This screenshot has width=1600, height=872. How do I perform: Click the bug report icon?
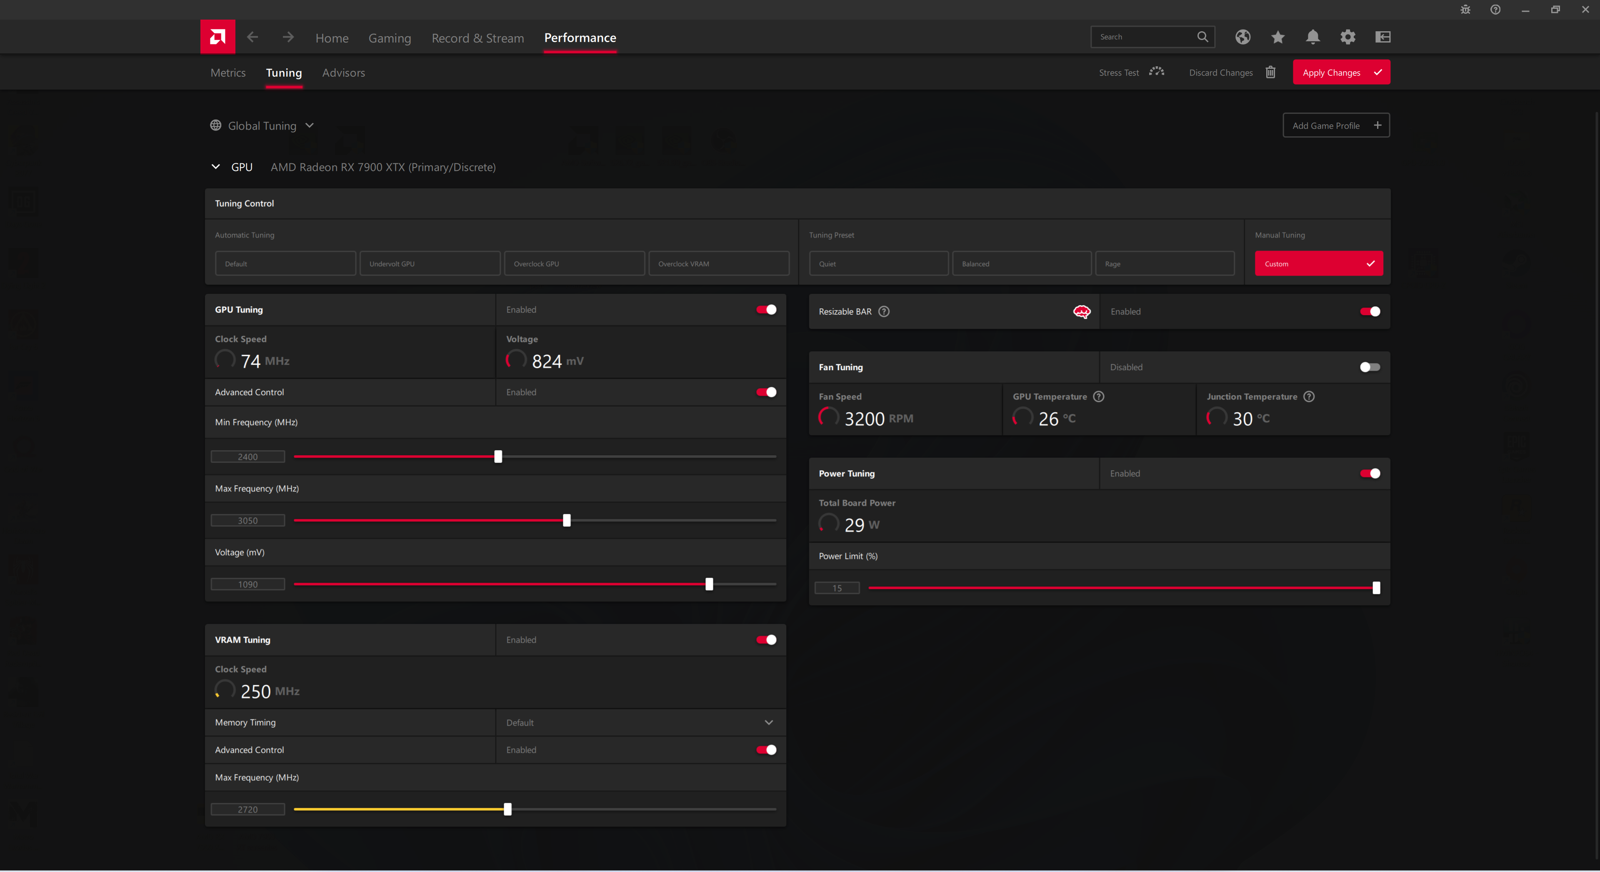(x=1465, y=9)
